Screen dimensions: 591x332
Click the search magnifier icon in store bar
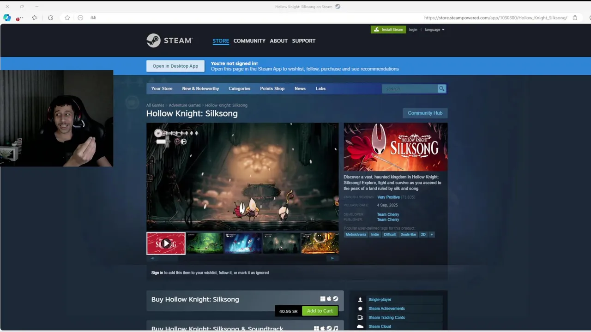point(441,89)
